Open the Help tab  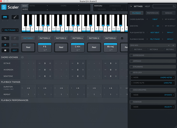(x=147, y=7)
